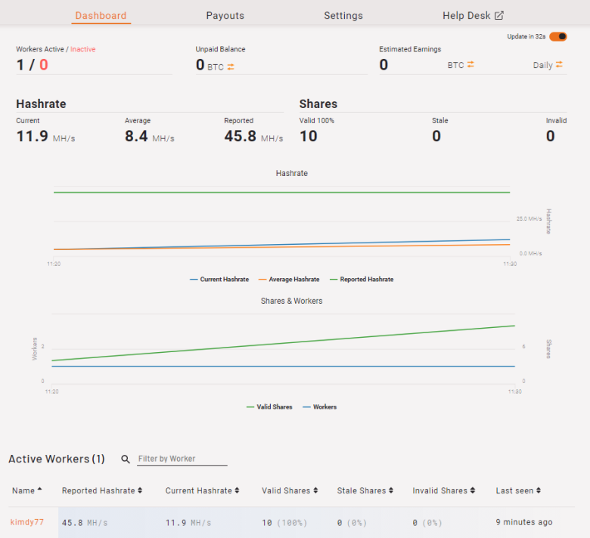The width and height of the screenshot is (590, 538).
Task: Toggle the Valid Shares chart legend
Action: coord(269,407)
